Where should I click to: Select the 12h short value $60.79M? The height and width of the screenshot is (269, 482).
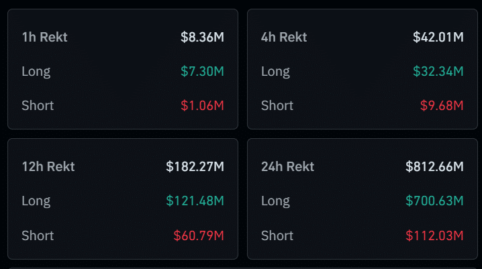(199, 235)
